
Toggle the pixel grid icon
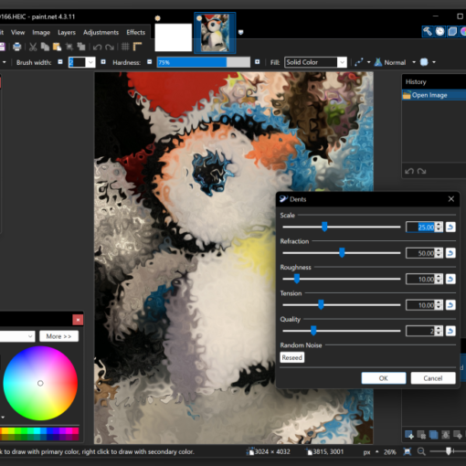pos(125,47)
